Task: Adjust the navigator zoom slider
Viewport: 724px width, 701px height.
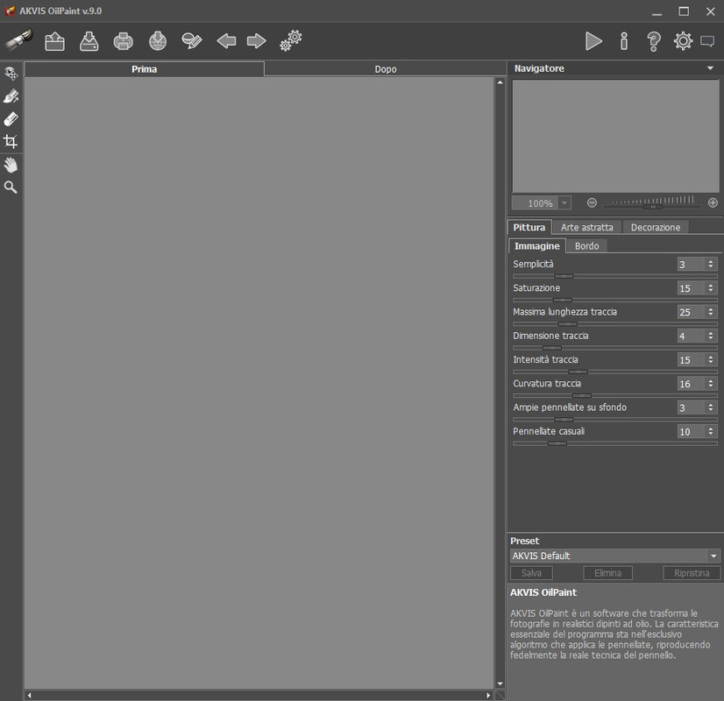Action: coord(652,207)
